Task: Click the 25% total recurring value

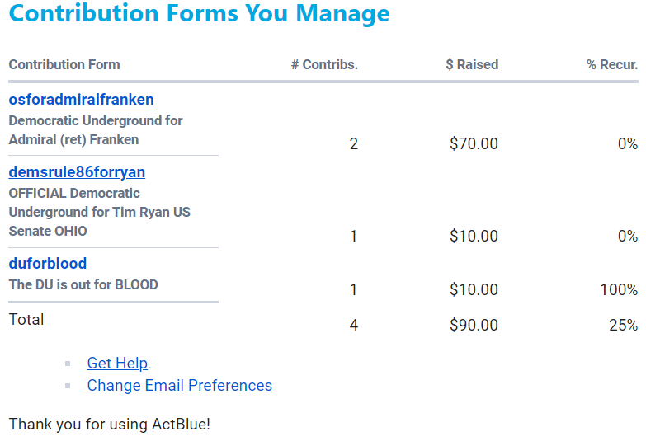Action: (623, 326)
